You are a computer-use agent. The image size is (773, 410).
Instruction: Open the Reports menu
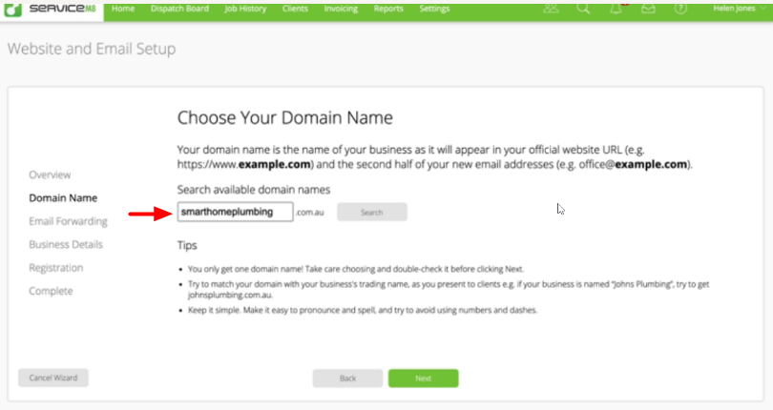pyautogui.click(x=388, y=9)
